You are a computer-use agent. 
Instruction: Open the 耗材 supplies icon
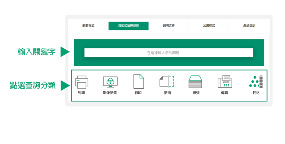pyautogui.click(x=255, y=82)
